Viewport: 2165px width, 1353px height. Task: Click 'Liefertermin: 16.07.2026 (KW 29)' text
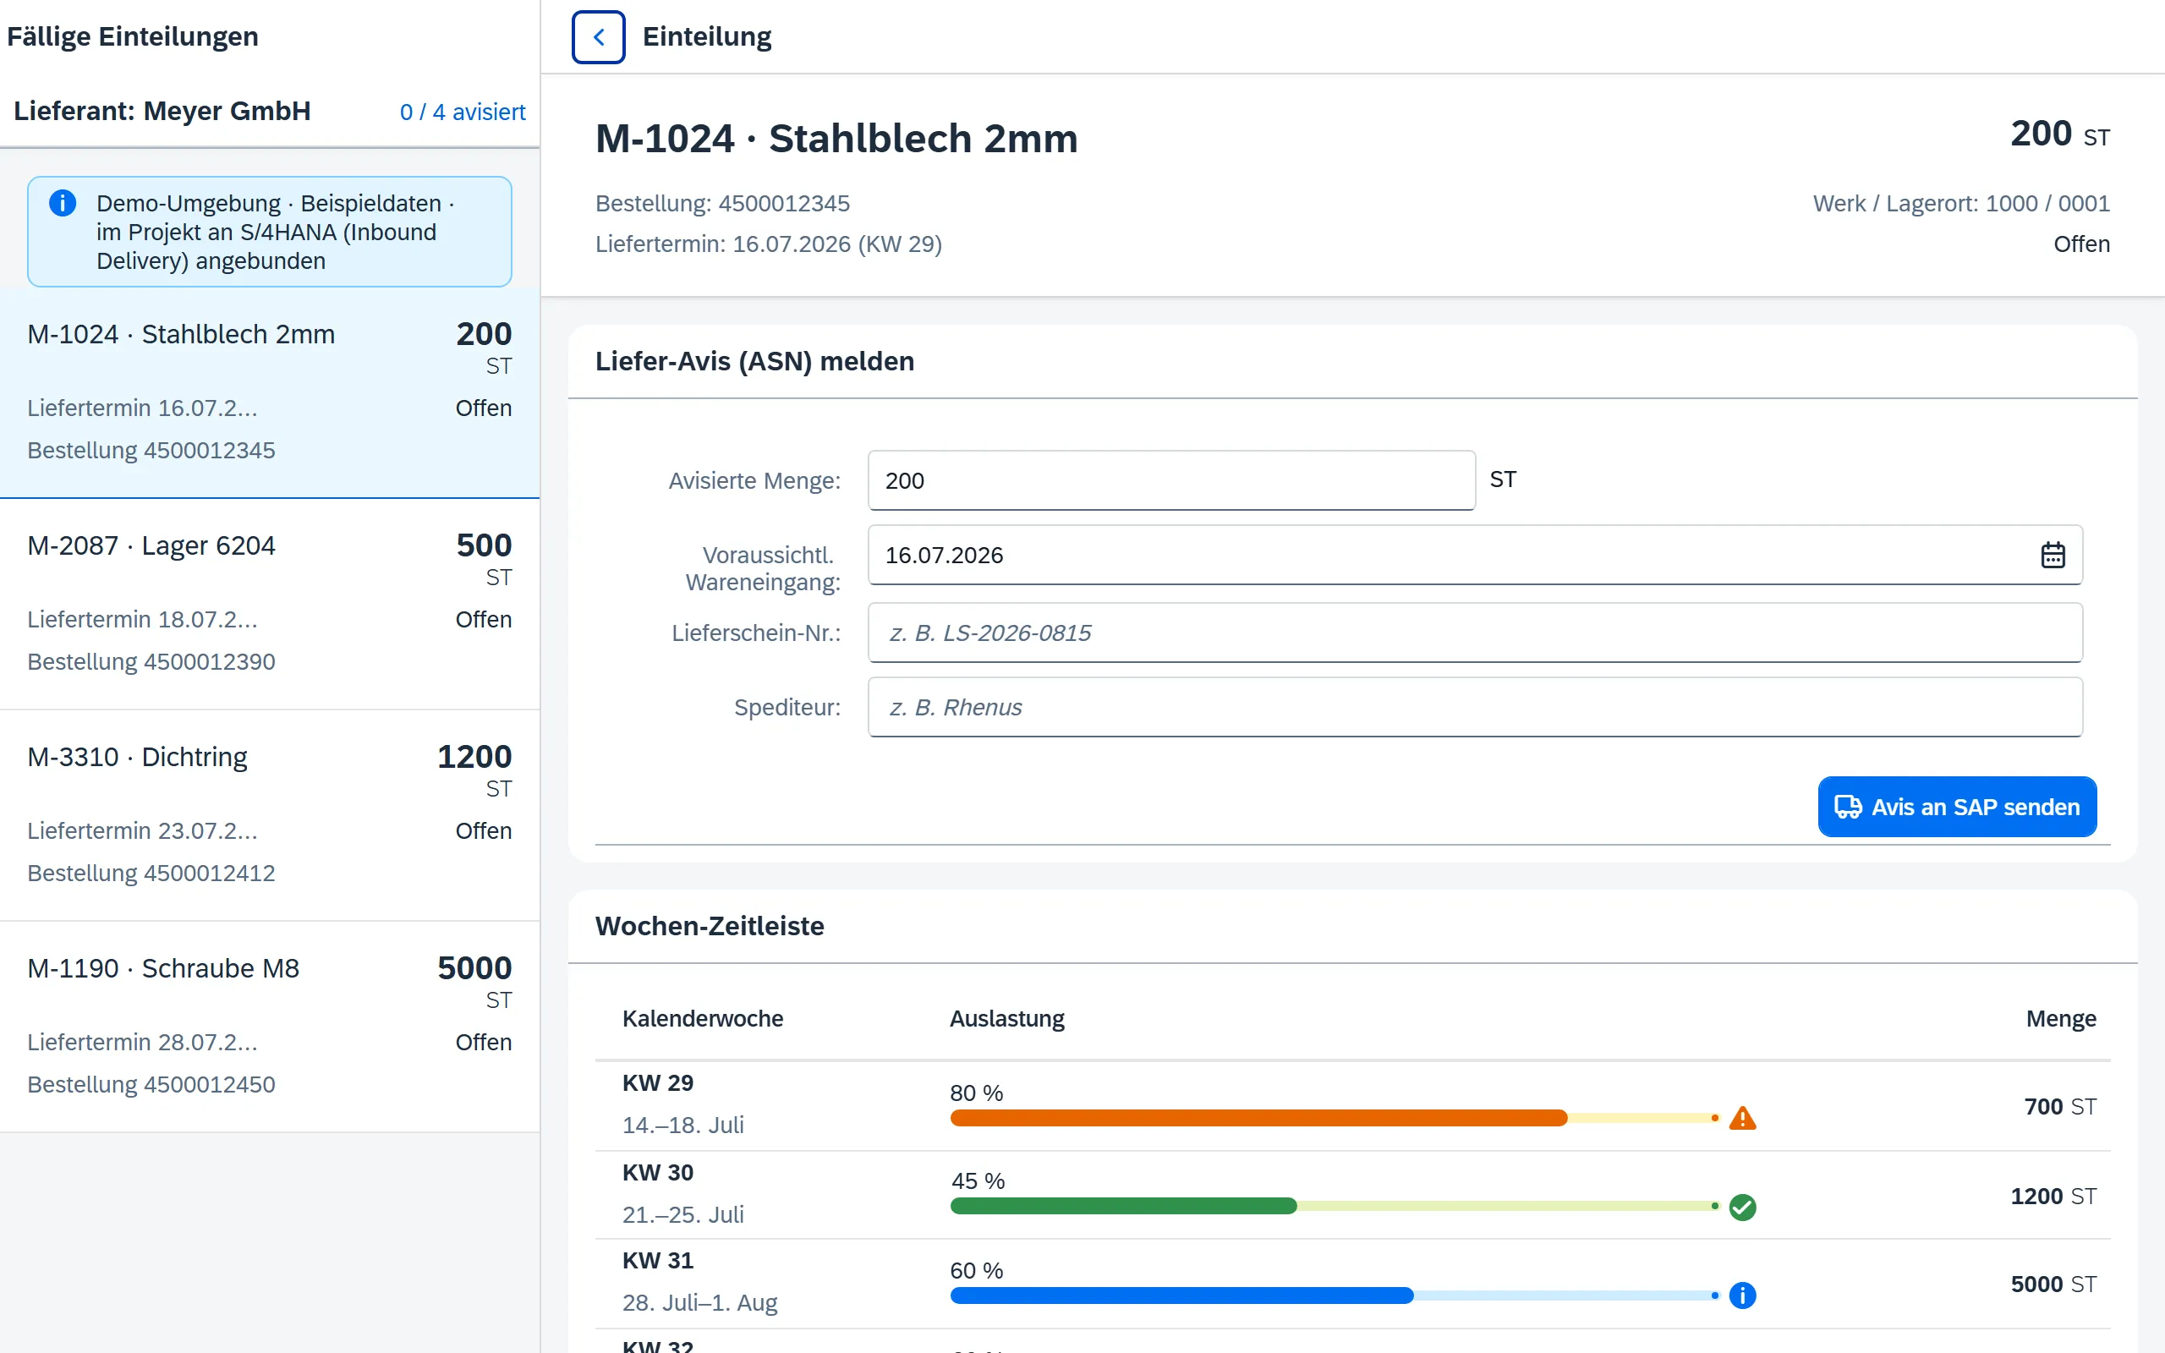(x=769, y=244)
